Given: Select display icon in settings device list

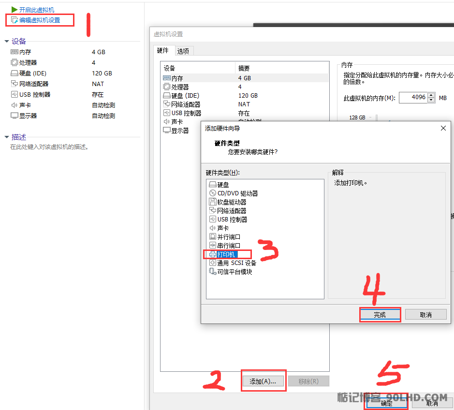Looking at the screenshot, I should click(167, 131).
